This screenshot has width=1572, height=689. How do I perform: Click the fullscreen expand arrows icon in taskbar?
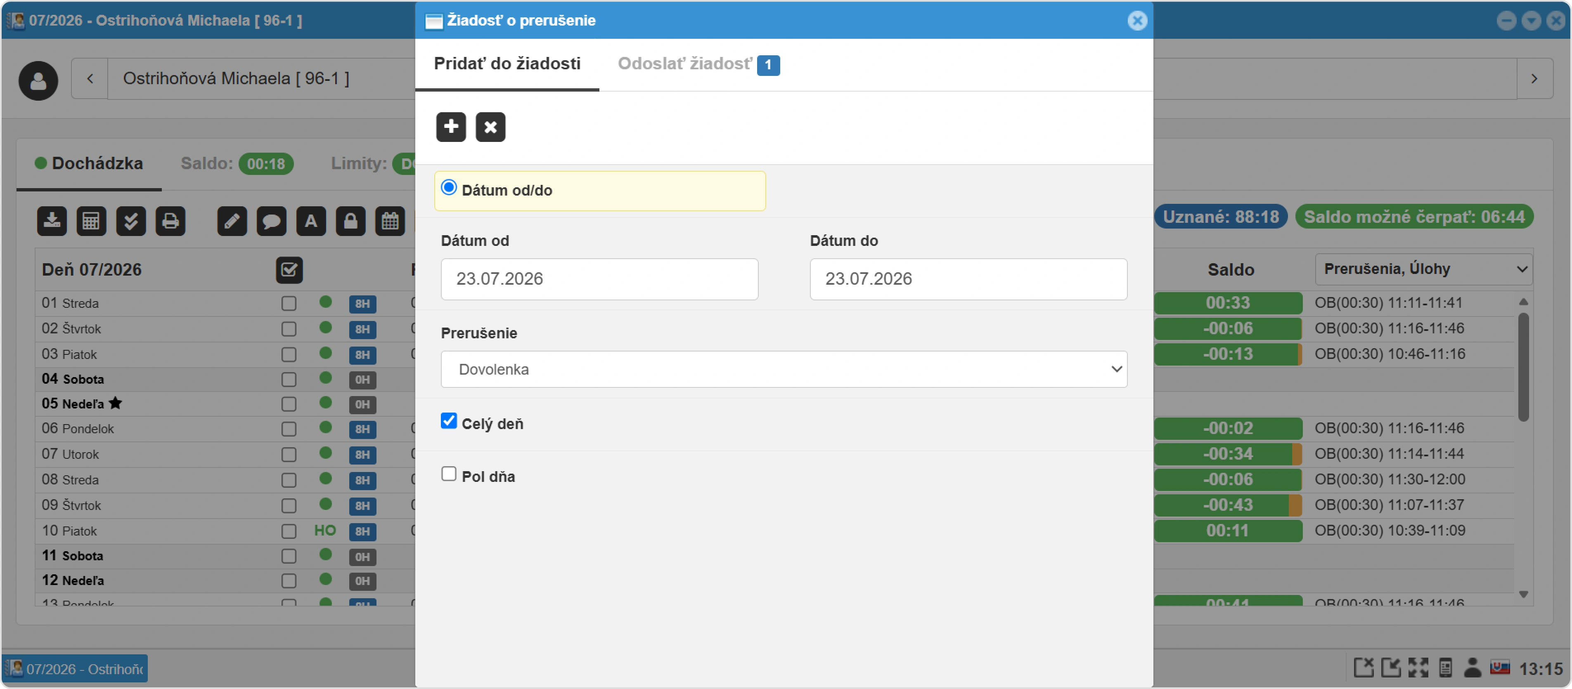tap(1418, 668)
